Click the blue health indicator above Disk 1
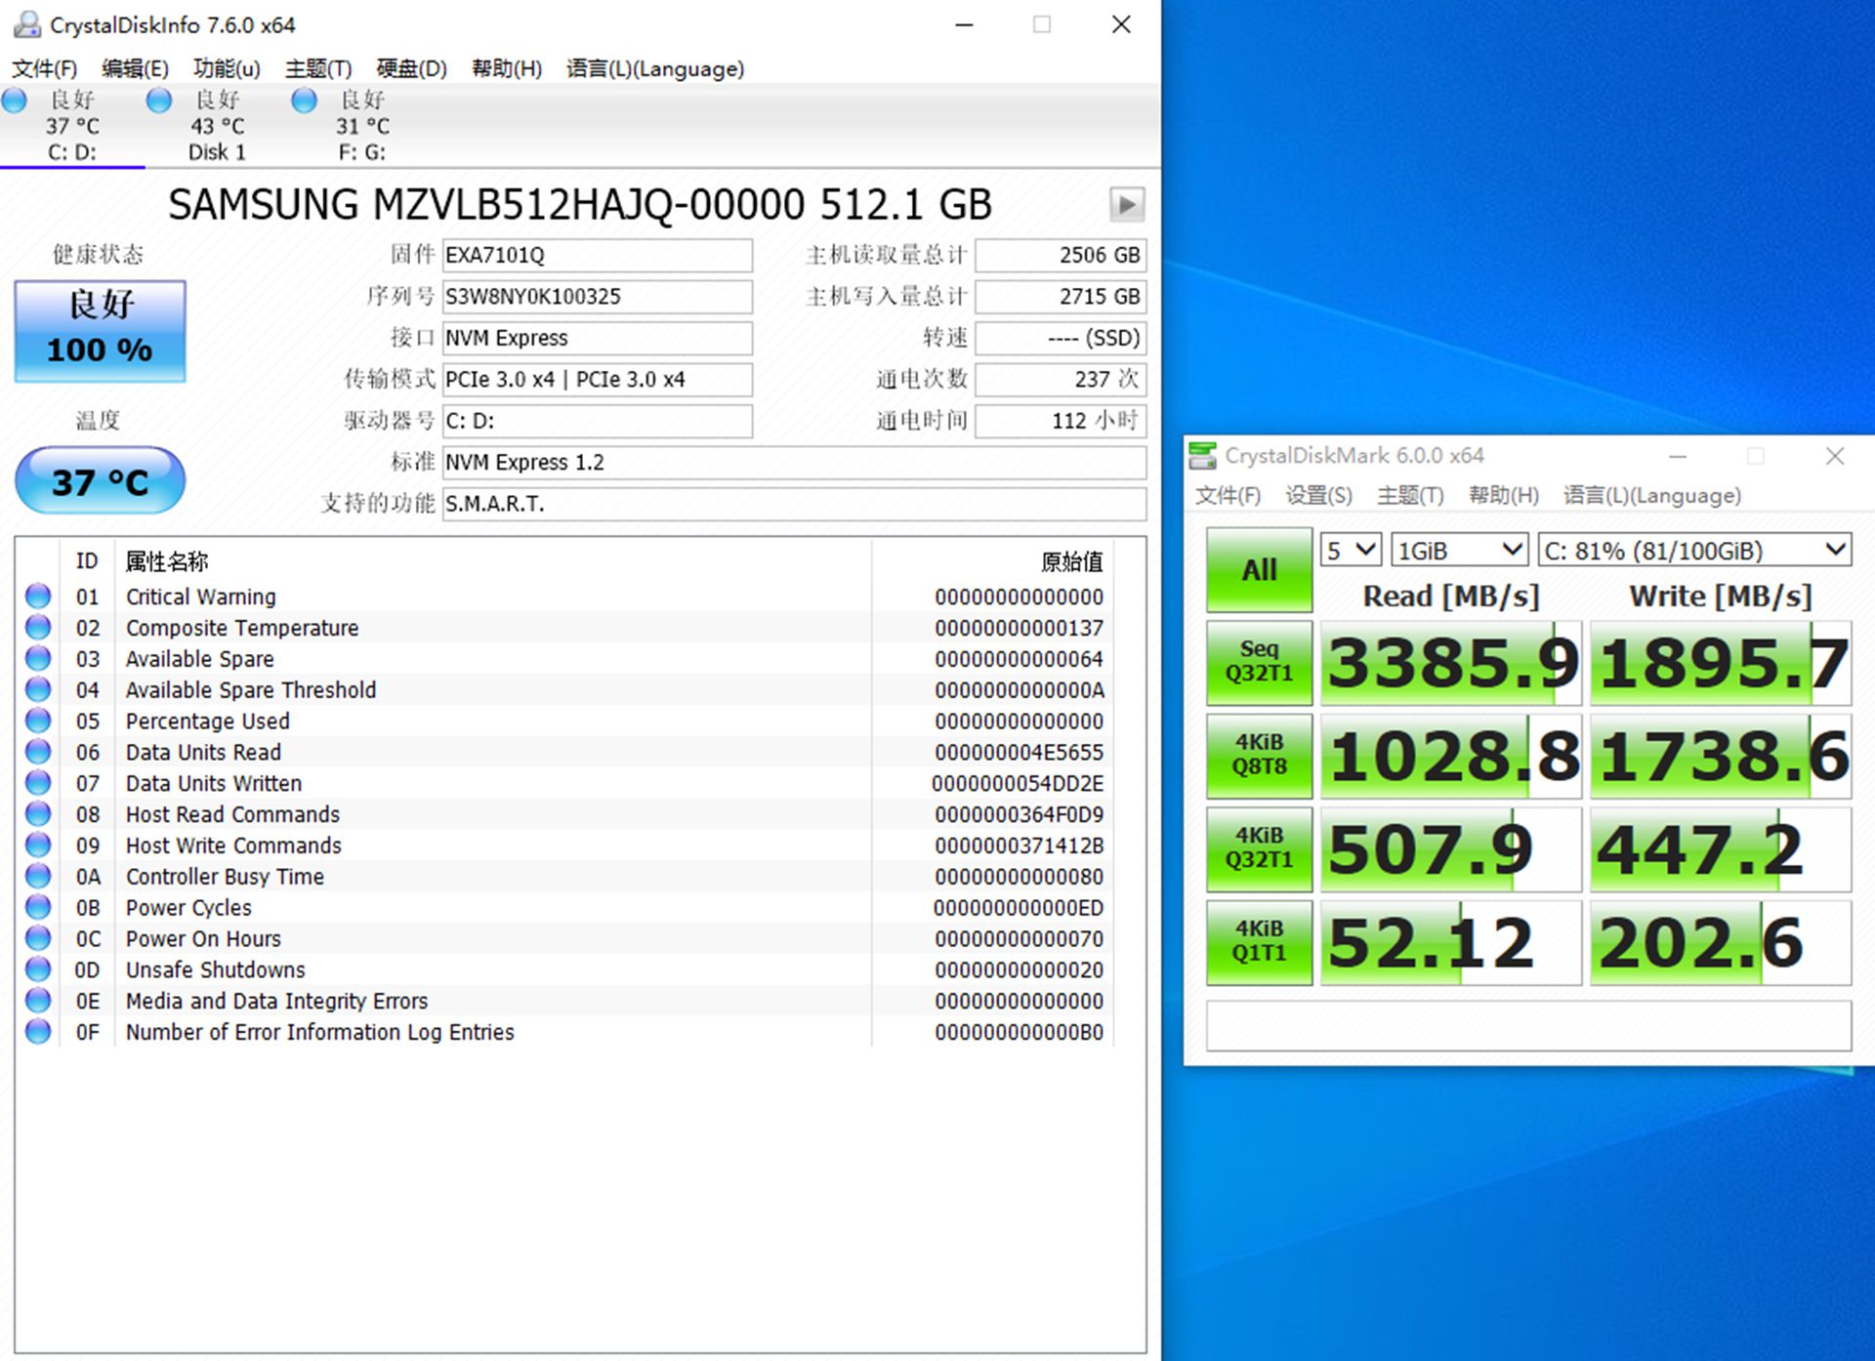 [158, 99]
